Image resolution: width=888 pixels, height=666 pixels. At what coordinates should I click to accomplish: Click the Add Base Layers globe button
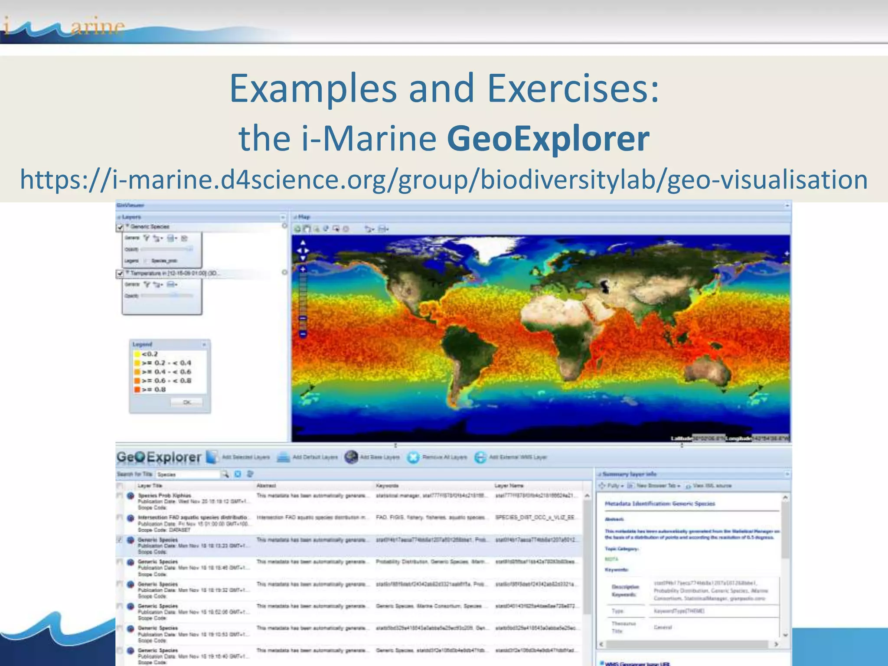[372, 457]
